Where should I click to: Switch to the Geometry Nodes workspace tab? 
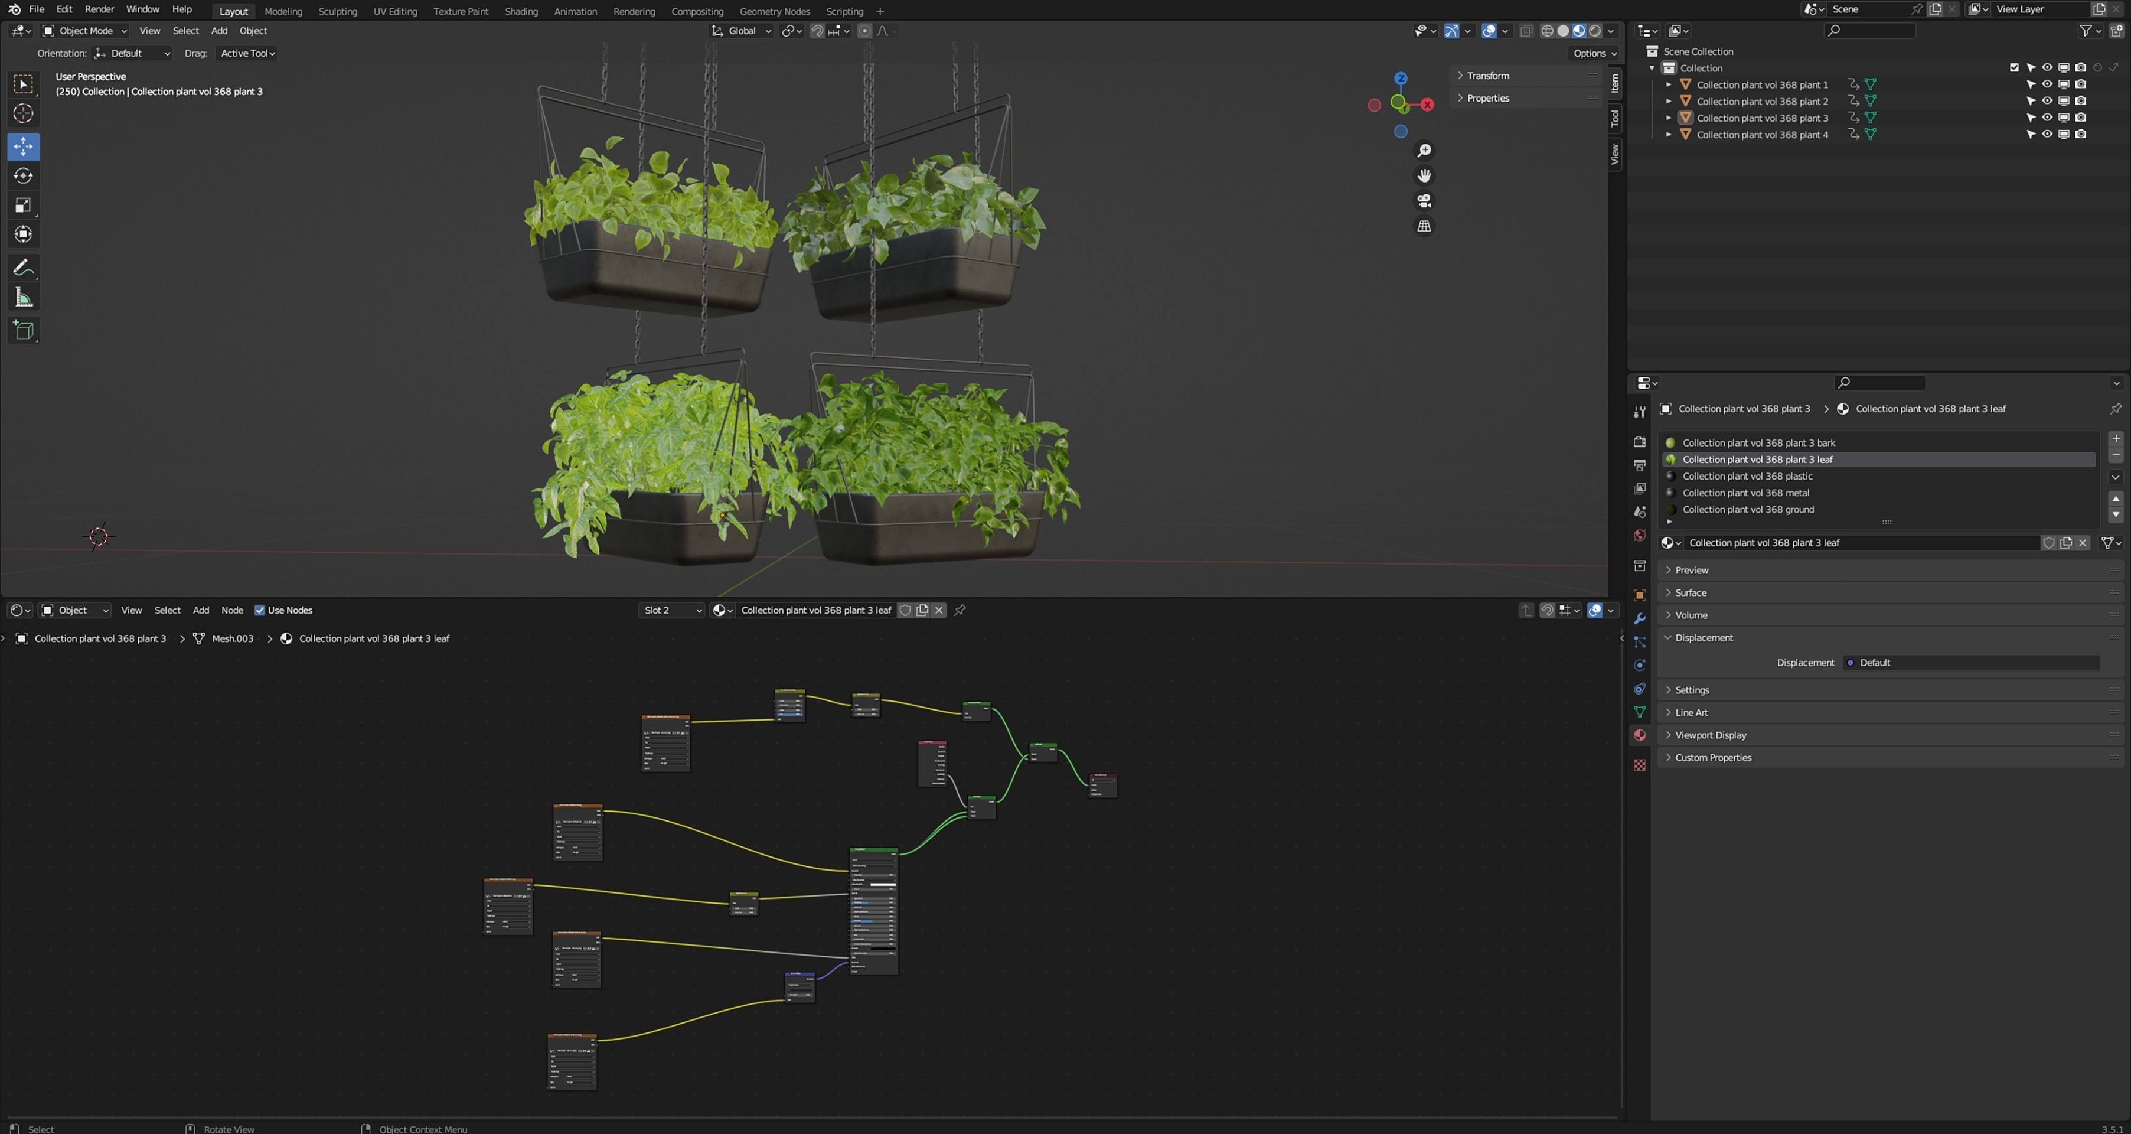(774, 12)
